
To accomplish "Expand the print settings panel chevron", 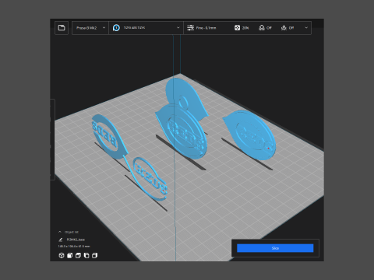I will tap(306, 28).
